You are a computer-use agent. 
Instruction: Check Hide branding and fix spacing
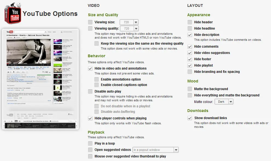190,72
